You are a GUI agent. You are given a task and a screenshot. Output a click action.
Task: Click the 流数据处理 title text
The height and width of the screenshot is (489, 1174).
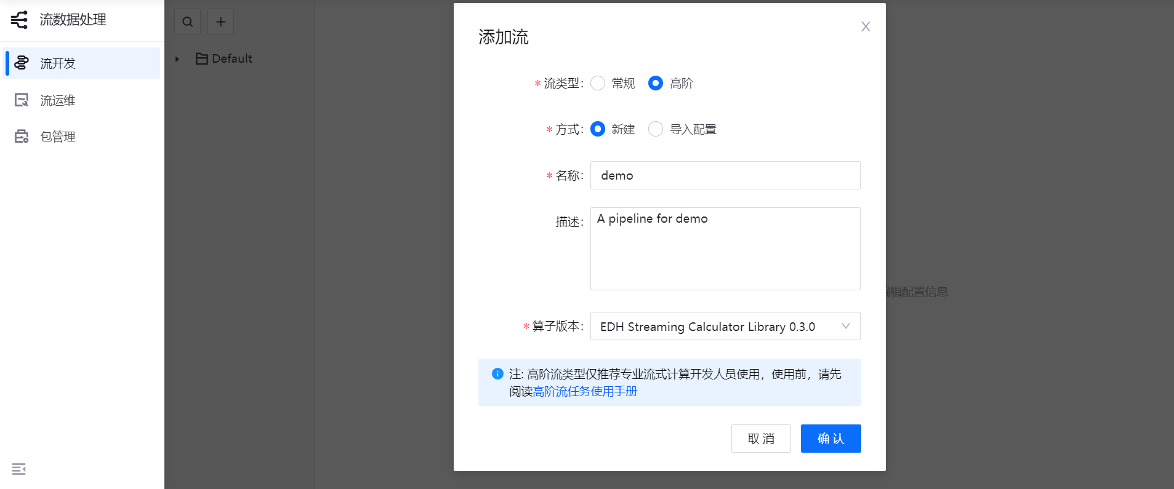(x=73, y=20)
